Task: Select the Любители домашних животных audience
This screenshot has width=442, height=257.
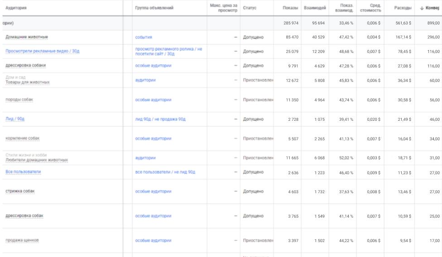Action: click(37, 160)
